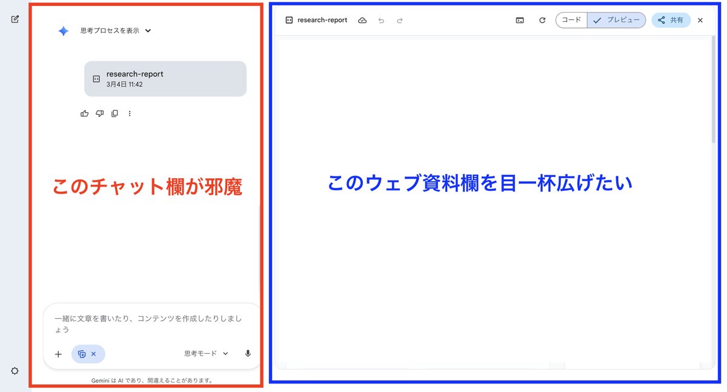Open the research-report artifact card

(165, 78)
